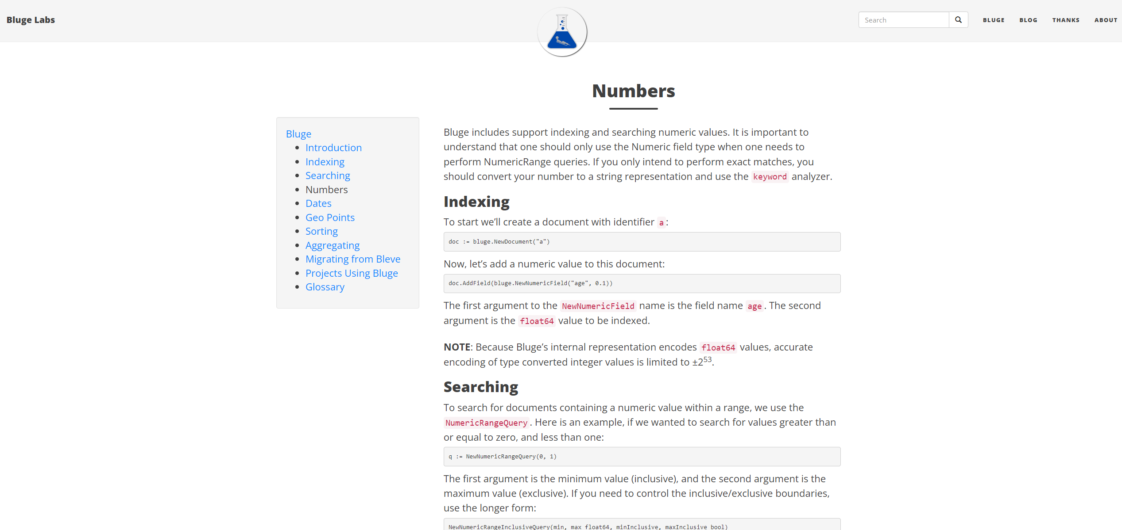This screenshot has height=530, width=1122.
Task: Click the search magnifier button
Action: coord(958,20)
